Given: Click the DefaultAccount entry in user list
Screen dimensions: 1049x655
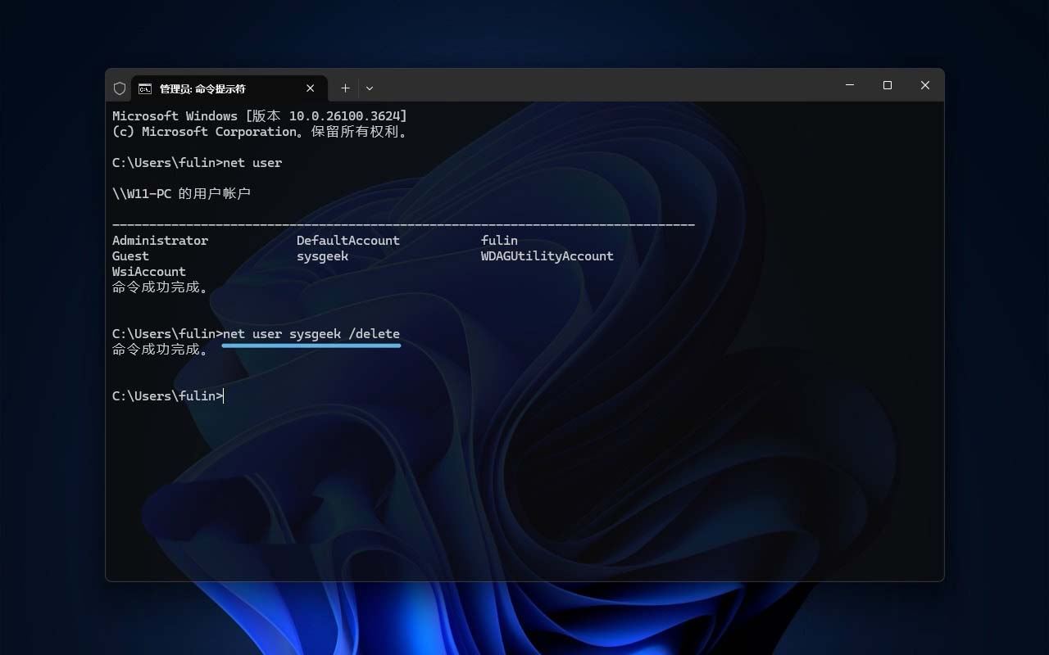Looking at the screenshot, I should (347, 241).
